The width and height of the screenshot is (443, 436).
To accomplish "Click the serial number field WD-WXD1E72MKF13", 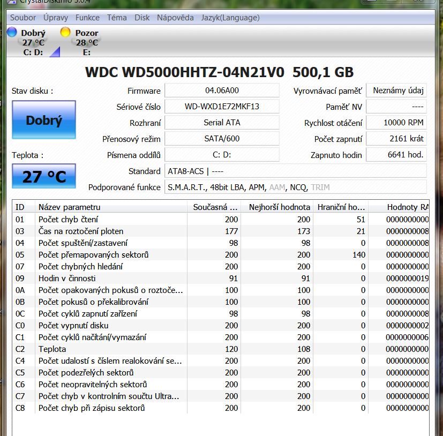I will click(x=222, y=107).
